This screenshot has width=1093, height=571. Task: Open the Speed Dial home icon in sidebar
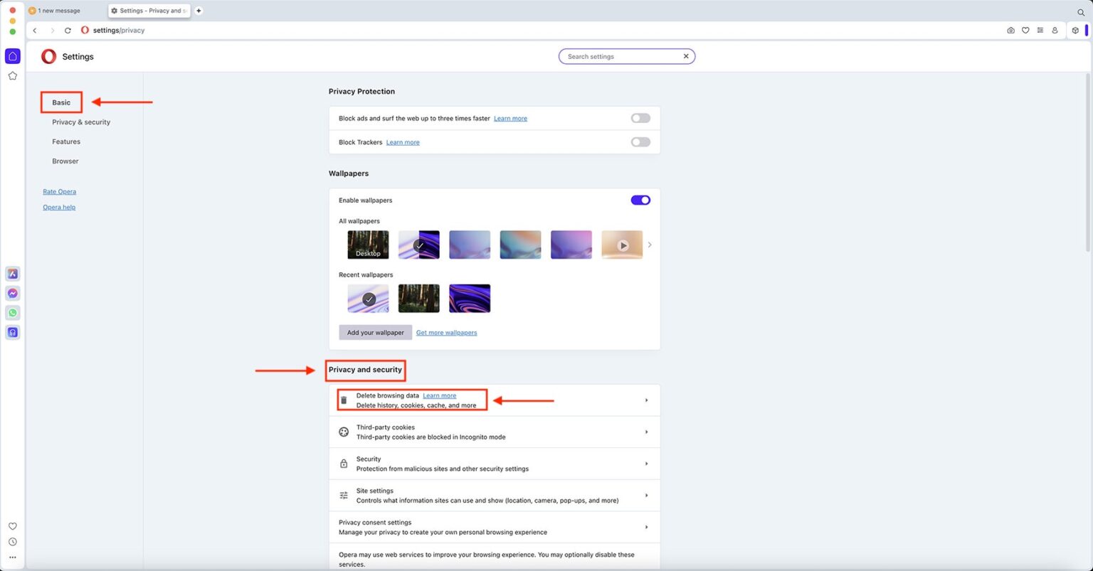coord(12,55)
